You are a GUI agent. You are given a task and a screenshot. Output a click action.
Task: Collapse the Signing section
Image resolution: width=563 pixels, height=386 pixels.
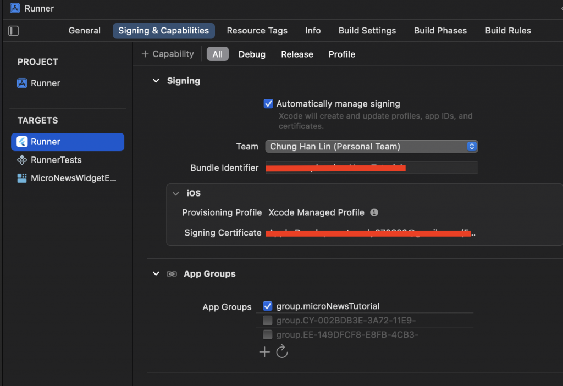click(156, 81)
